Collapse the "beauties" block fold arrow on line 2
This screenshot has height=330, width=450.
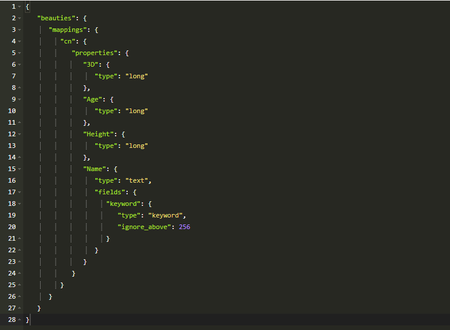[20, 19]
